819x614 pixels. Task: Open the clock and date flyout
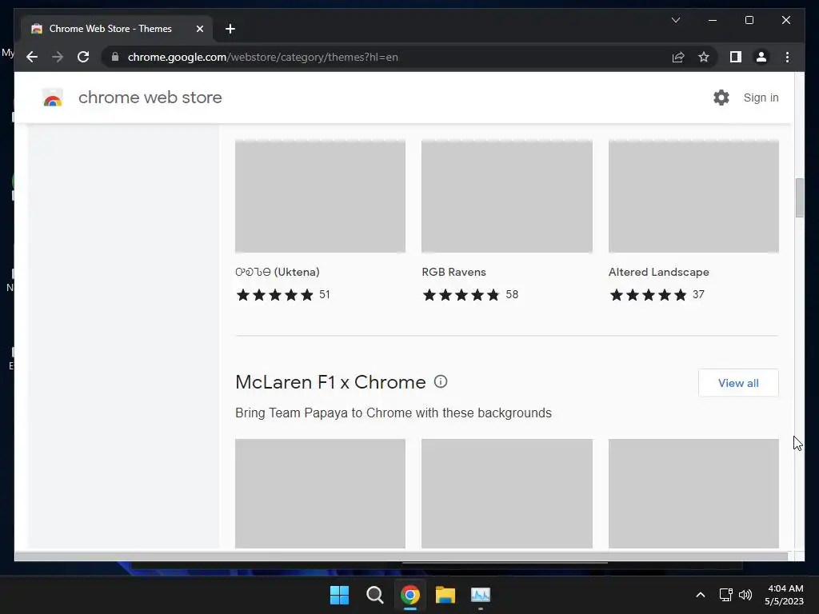[x=784, y=595]
